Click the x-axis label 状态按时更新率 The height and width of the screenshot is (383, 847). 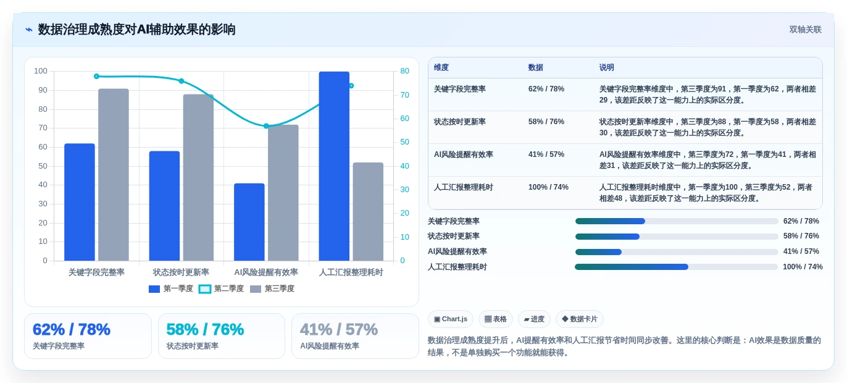181,272
